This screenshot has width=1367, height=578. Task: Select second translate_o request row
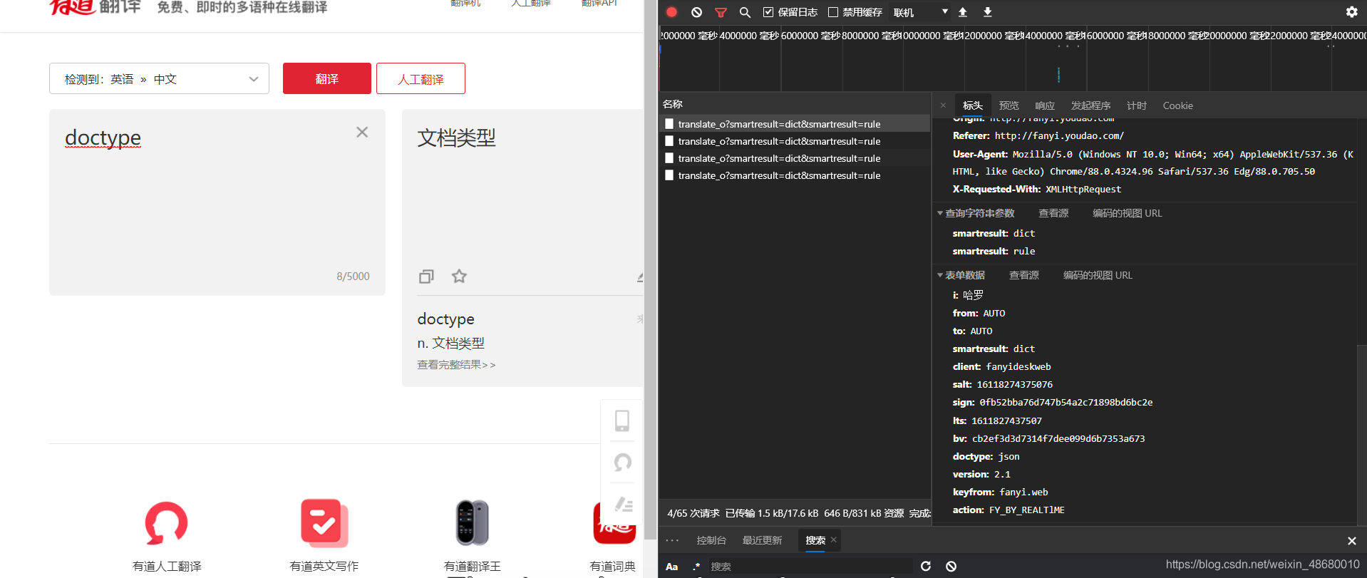795,141
